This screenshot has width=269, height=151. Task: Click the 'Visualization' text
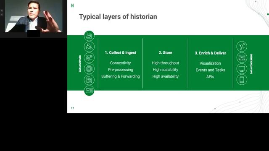[210, 63]
